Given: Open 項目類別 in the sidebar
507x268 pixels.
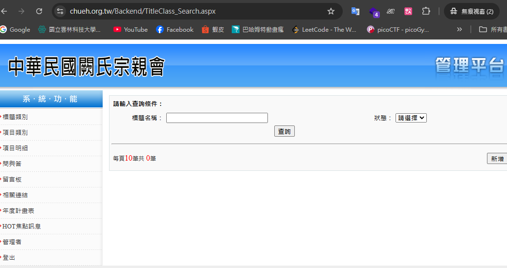Looking at the screenshot, I should (15, 132).
